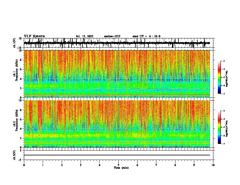Image resolution: width=240 pixels, height=185 pixels.
Task: Click the "8" kHz tick on ch.1 spectrogram
Action: pos(21,60)
